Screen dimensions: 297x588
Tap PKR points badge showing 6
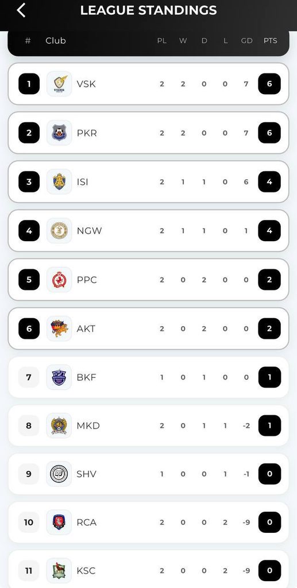pyautogui.click(x=269, y=133)
